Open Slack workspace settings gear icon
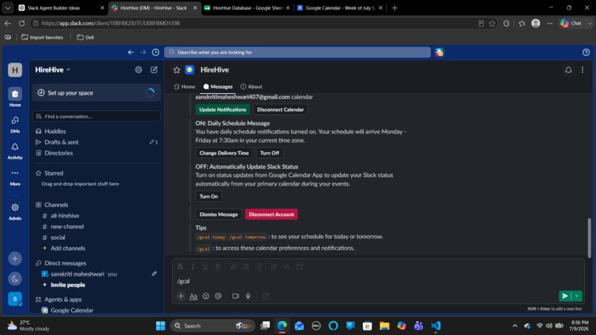 138,70
